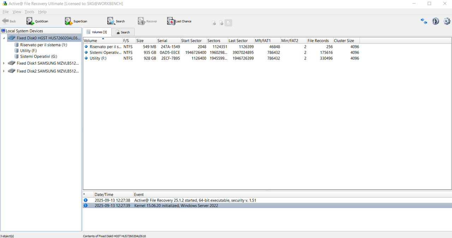Expand the Fixed Disk2 SAMSUNG tree node
452x238 pixels.
coord(4,71)
